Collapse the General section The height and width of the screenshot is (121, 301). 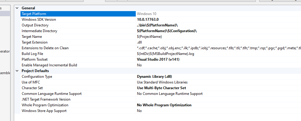(17, 8)
